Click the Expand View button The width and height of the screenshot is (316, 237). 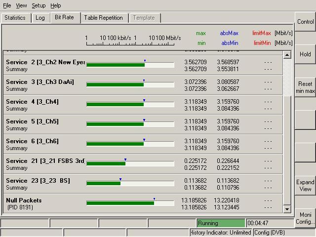coord(305,186)
